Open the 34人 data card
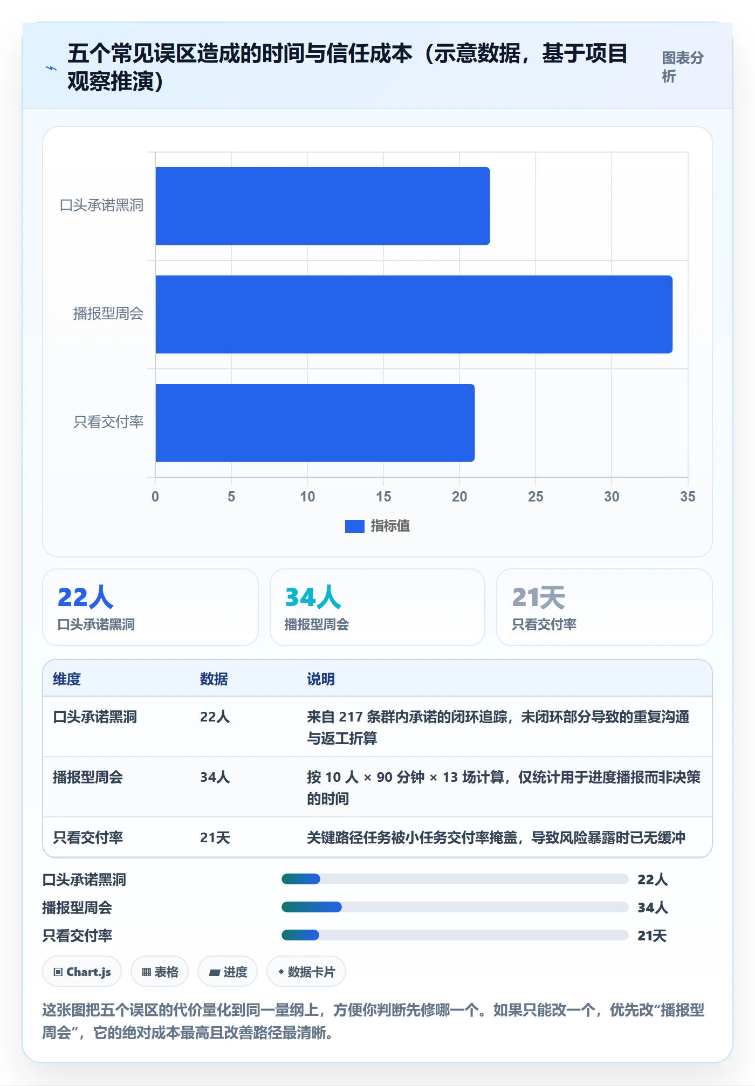This screenshot has width=755, height=1086. pyautogui.click(x=377, y=607)
